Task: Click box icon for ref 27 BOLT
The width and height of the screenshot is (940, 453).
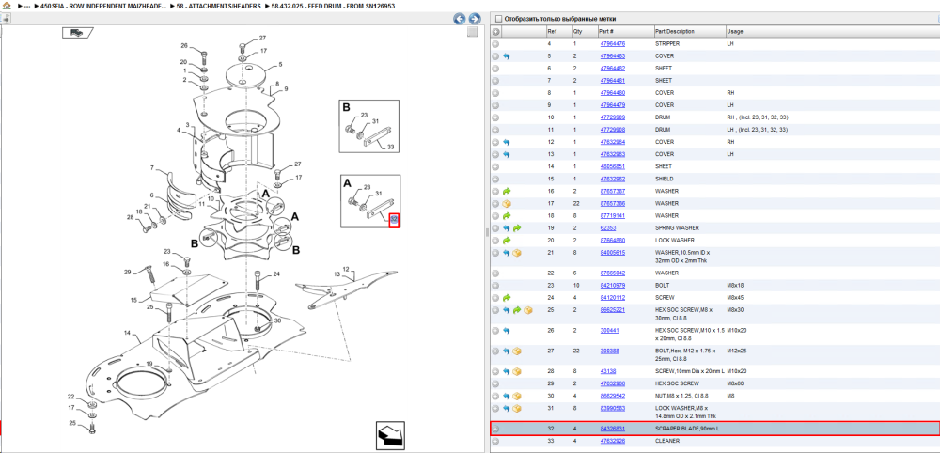Action: click(517, 351)
